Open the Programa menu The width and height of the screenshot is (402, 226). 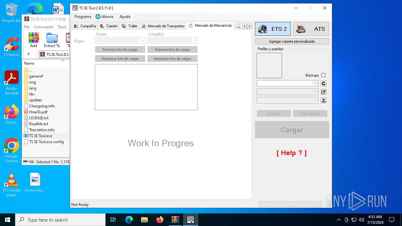point(83,17)
